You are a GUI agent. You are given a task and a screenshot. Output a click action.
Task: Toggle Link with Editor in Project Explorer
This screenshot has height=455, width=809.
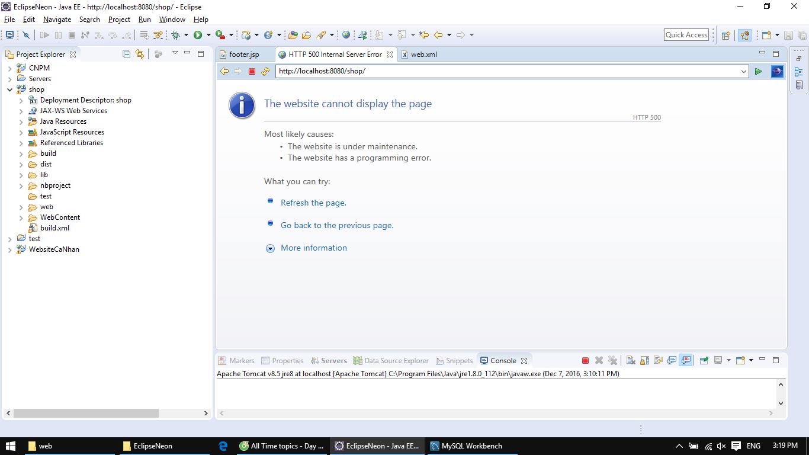(140, 54)
